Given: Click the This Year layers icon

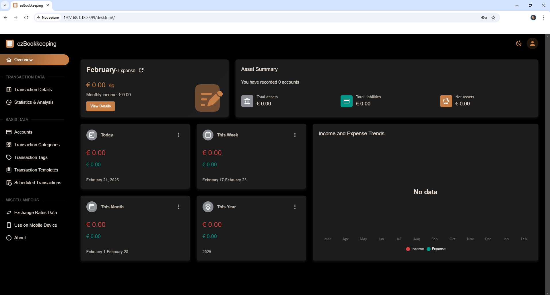Looking at the screenshot, I should (x=208, y=207).
